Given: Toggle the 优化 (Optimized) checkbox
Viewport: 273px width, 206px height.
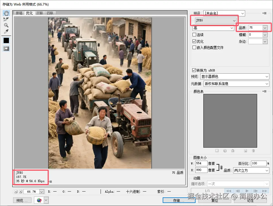Looking at the screenshot, I should tap(194, 41).
